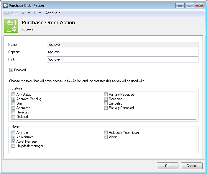The height and width of the screenshot is (174, 207).
Task: Click the Cancel button
Action: tap(192, 166)
